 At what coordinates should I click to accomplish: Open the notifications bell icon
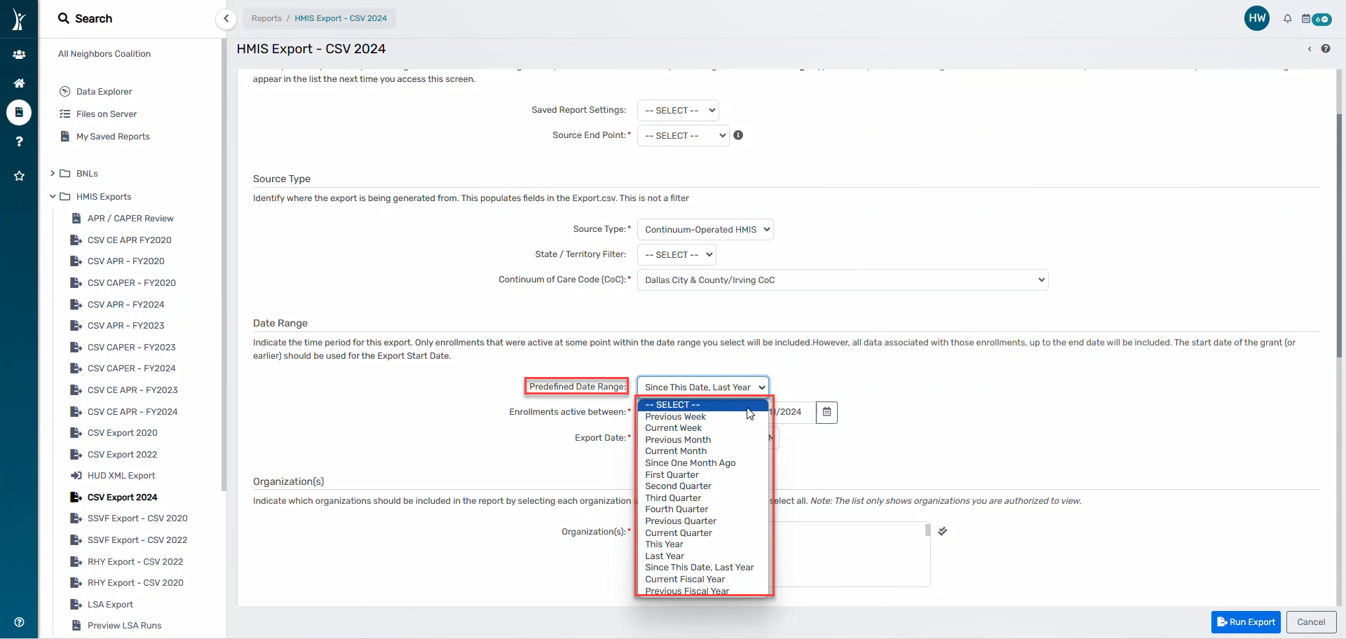tap(1287, 19)
